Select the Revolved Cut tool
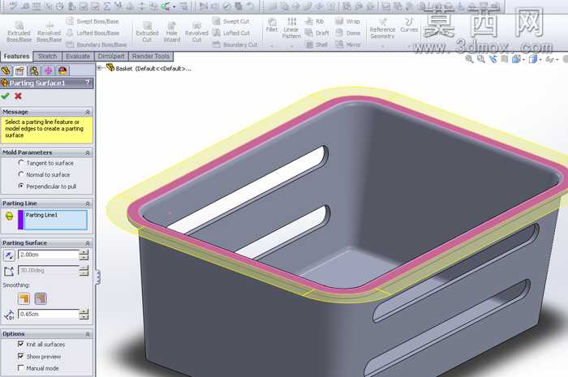Screen dimensions: 568x377 click(x=196, y=32)
